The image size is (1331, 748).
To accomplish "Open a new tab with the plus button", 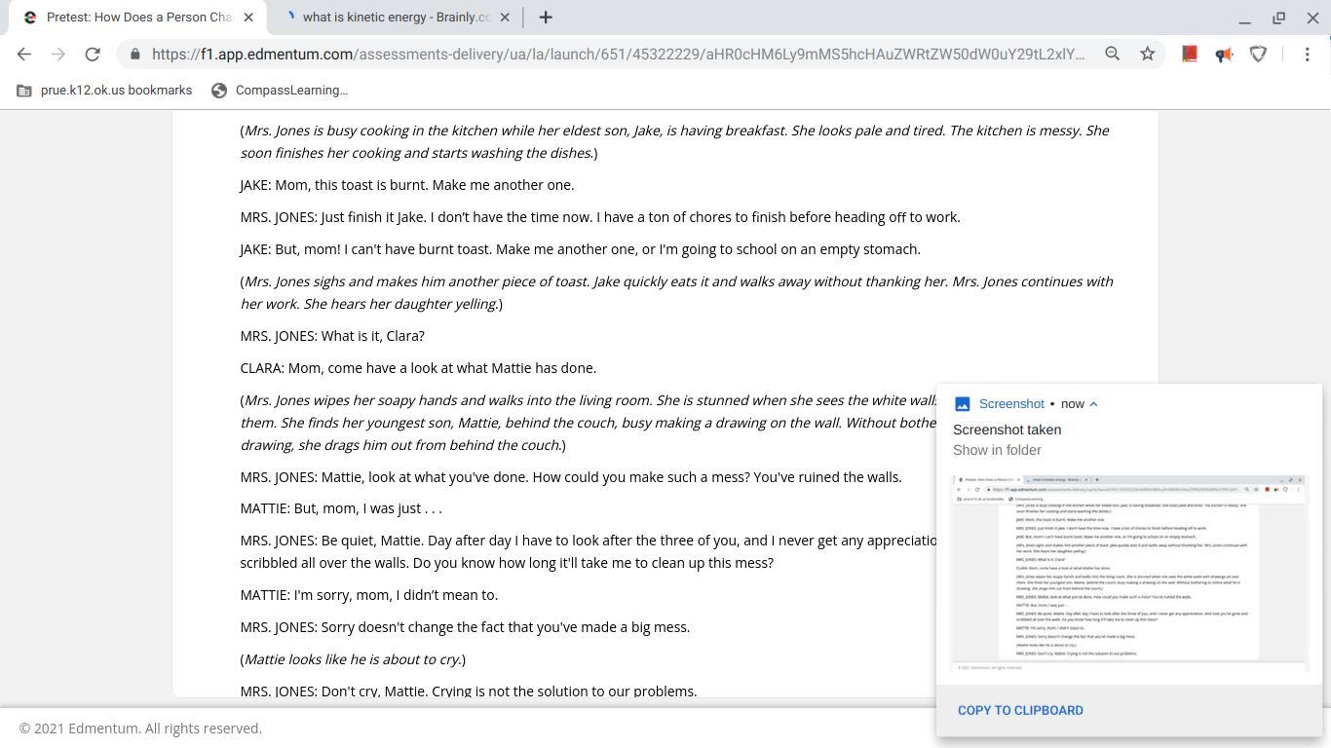I will click(546, 18).
